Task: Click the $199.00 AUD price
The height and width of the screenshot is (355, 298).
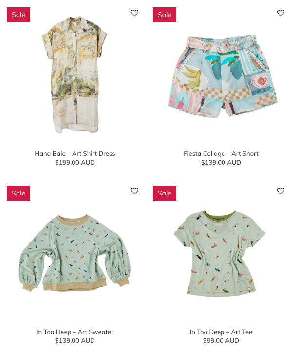Action: 75,162
